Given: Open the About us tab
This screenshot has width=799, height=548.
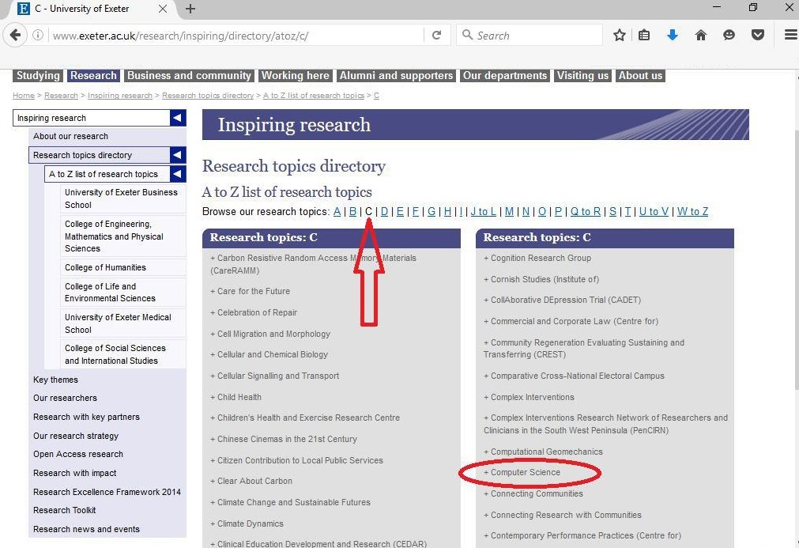Looking at the screenshot, I should [x=640, y=75].
